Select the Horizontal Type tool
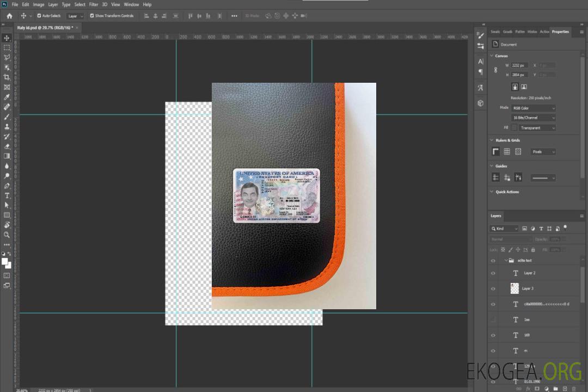This screenshot has height=392, width=588. point(7,195)
